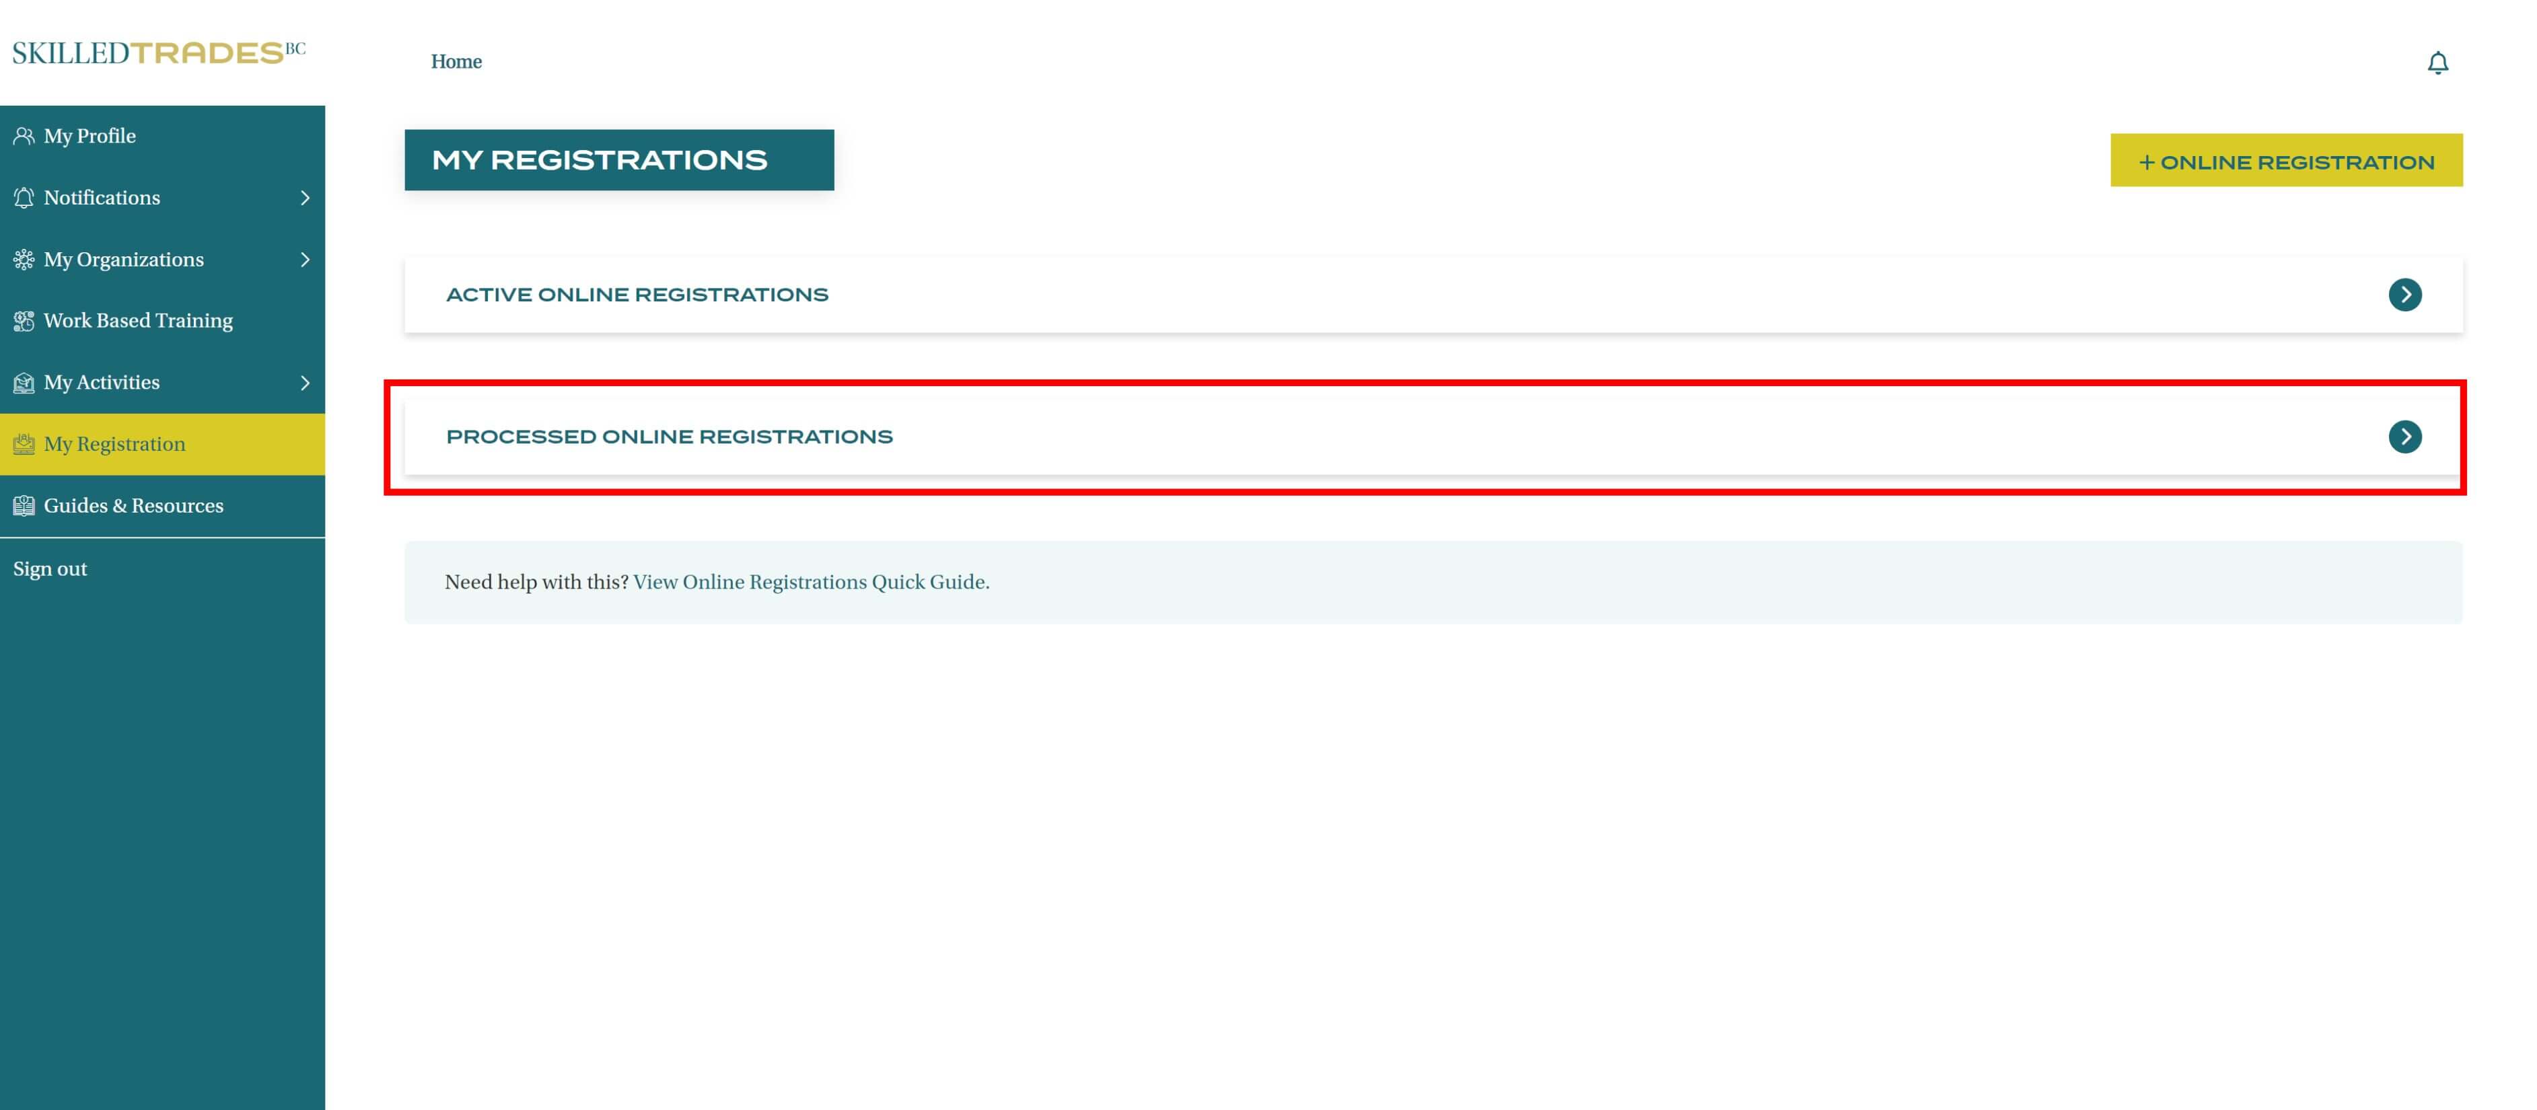The height and width of the screenshot is (1110, 2537).
Task: Click the Sign out link
Action: (x=50, y=569)
